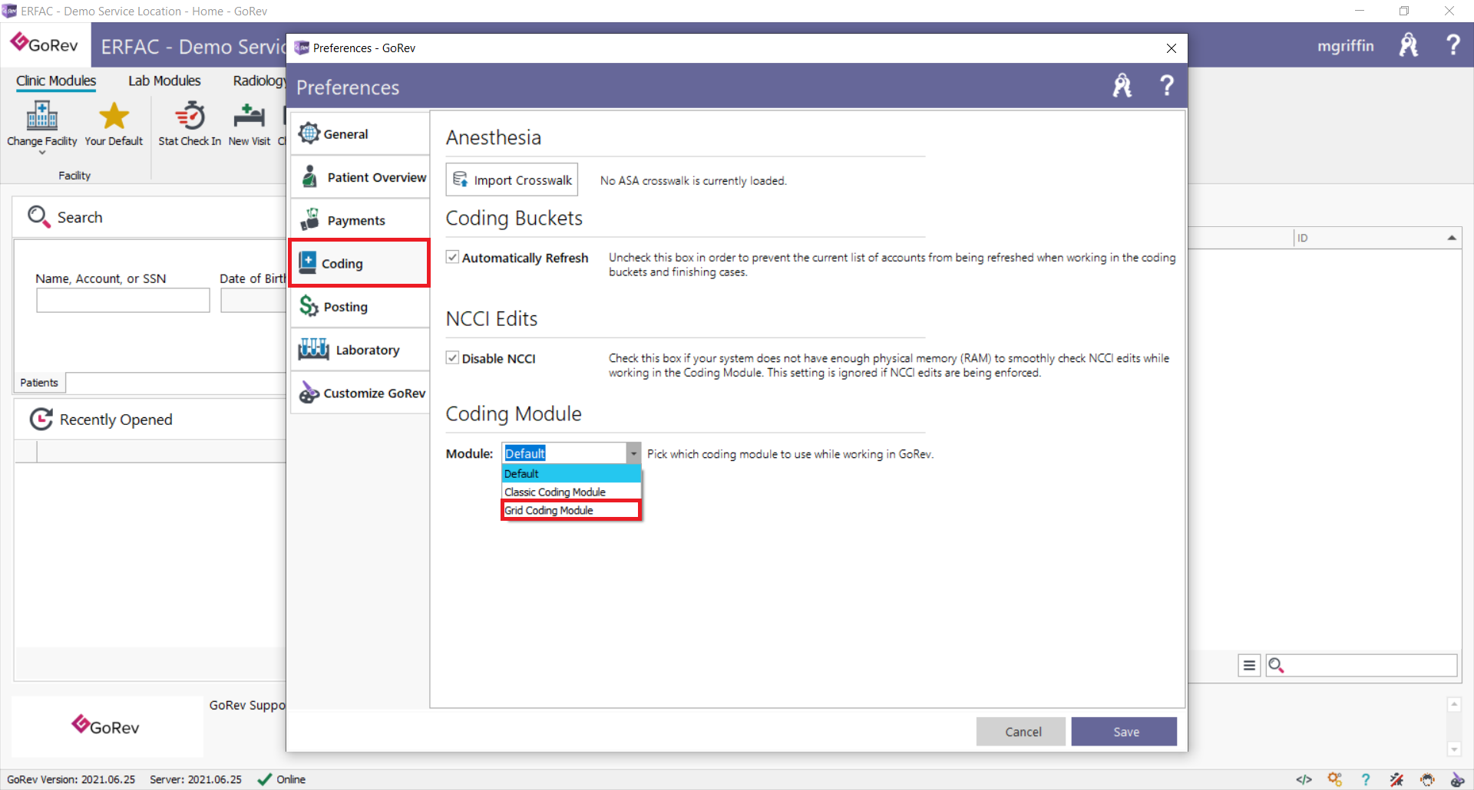Click the developer code icon in status bar
This screenshot has height=790, width=1474.
[x=1304, y=779]
